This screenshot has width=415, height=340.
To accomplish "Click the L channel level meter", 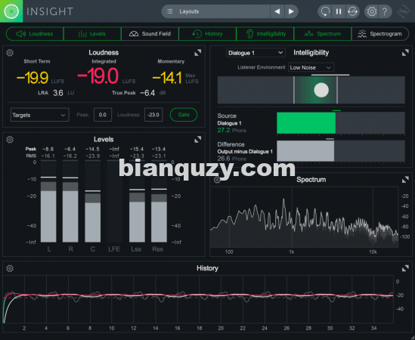I will click(48, 201).
